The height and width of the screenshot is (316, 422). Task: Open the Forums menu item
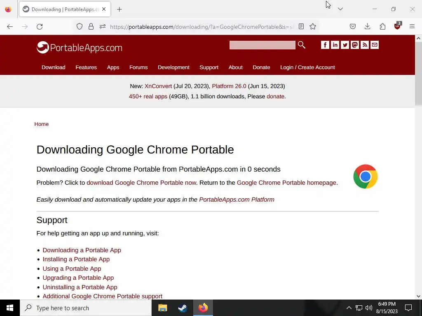click(x=138, y=67)
